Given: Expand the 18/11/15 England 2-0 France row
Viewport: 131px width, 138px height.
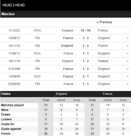Looking at the screenshot, I should (x=127, y=46).
